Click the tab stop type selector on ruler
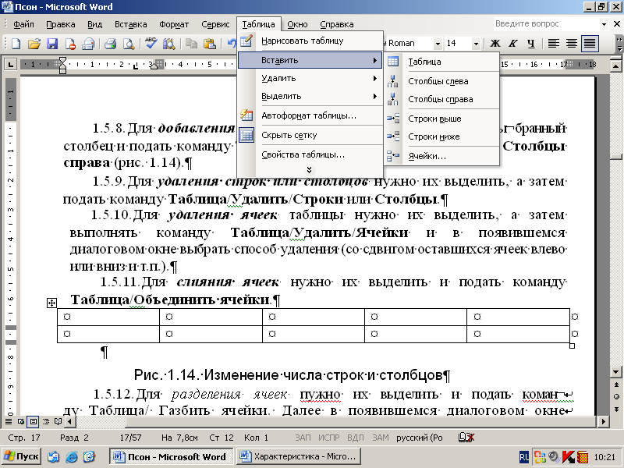The width and height of the screenshot is (624, 468). (10, 64)
